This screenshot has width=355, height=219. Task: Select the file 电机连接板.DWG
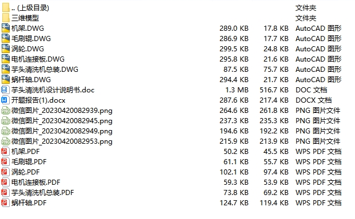(x=38, y=59)
